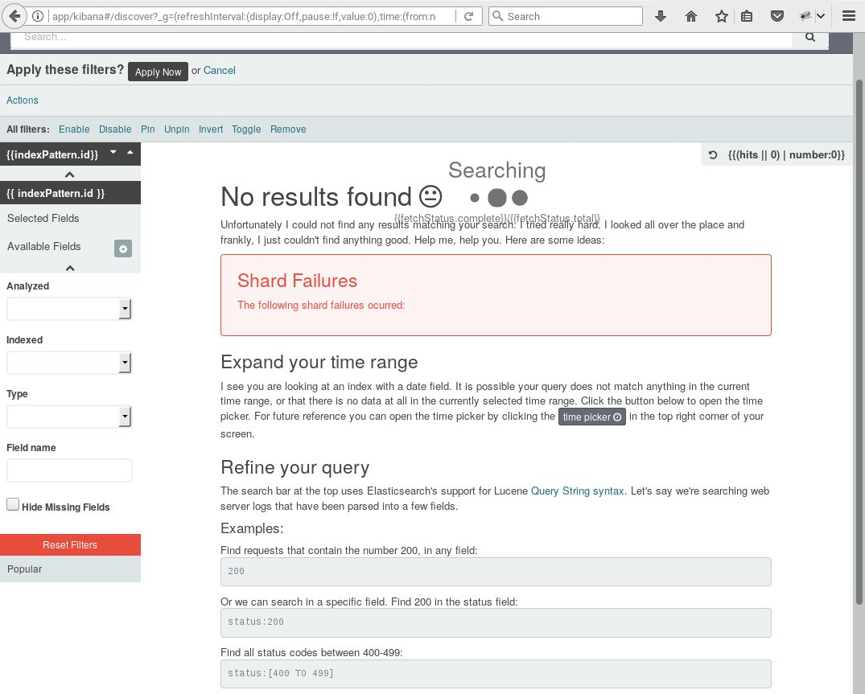865x694 pixels.
Task: Go to Firefox home page icon
Action: (x=691, y=16)
